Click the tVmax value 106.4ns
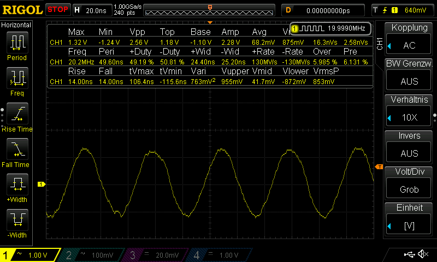Viewport: 437px width, 262px height. [x=141, y=81]
